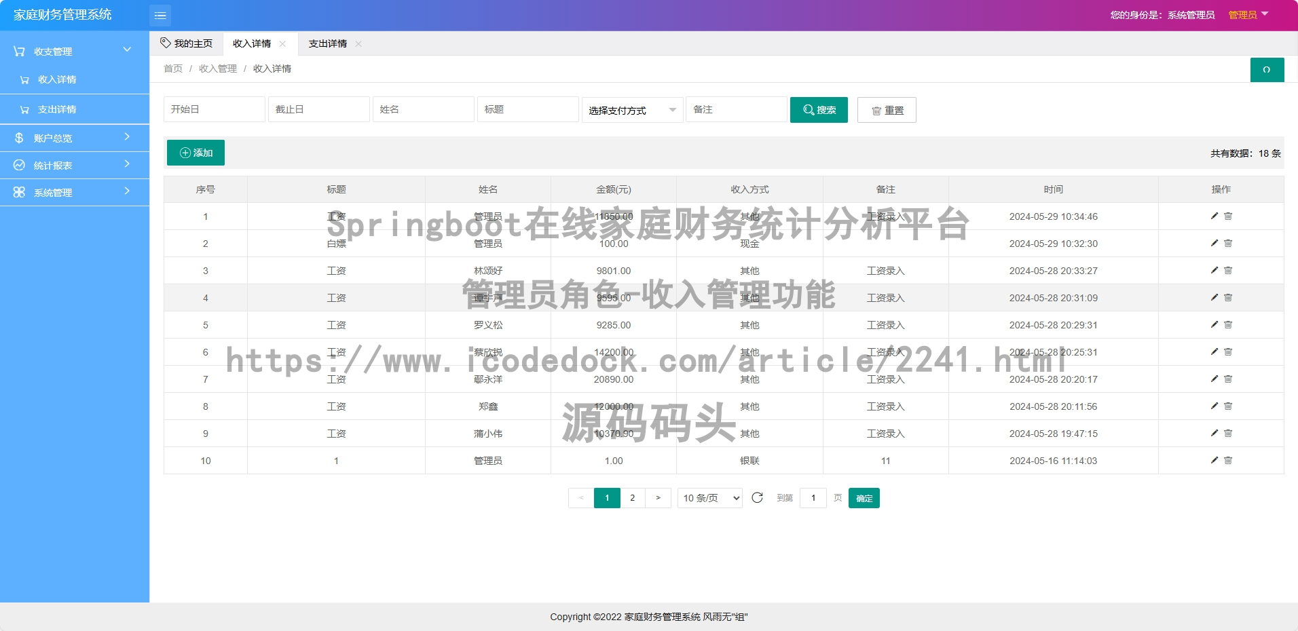Edit row 6 with amount 14200.00

(x=1214, y=351)
